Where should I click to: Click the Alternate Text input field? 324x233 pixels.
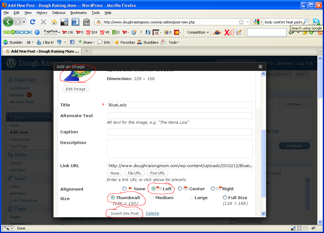(x=180, y=116)
